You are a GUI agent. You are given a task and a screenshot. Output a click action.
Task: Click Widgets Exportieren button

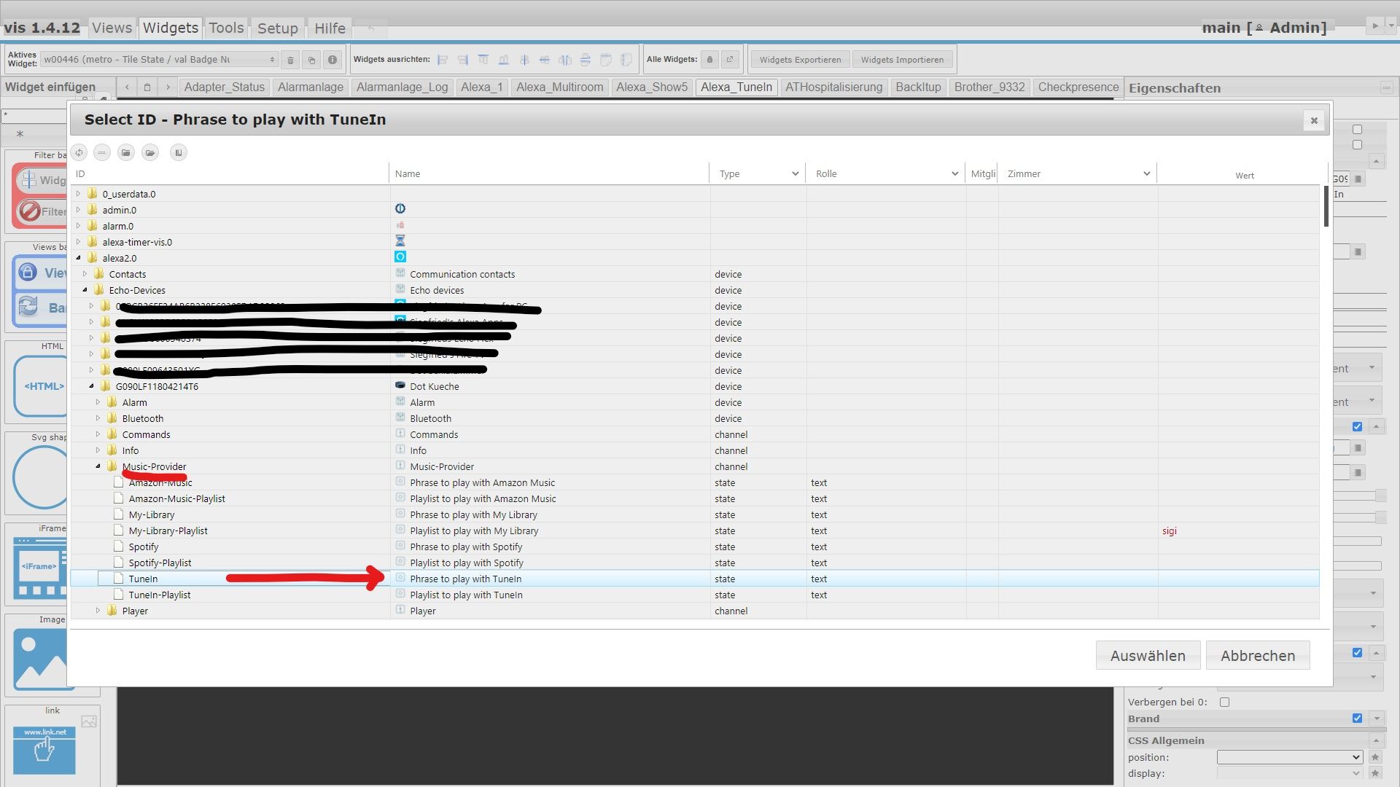[x=800, y=60]
